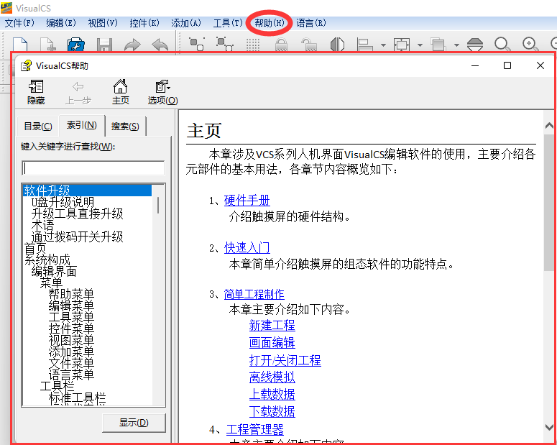Click the add page icon with plus sign
The width and height of the screenshot is (557, 445).
coord(48,44)
